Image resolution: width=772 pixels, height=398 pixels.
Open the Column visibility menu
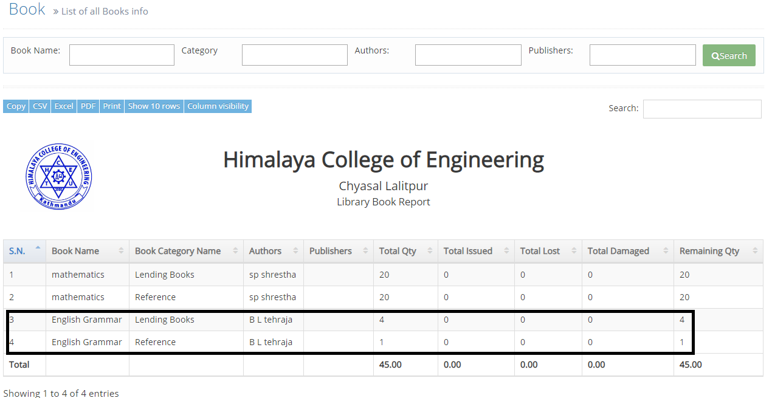click(x=218, y=106)
